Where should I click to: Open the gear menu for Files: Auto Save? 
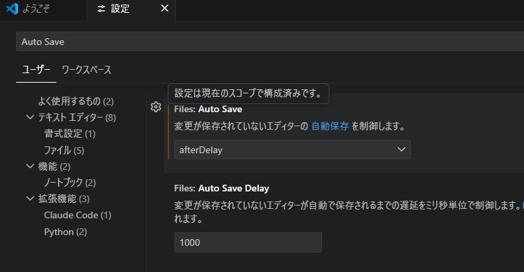tap(156, 107)
